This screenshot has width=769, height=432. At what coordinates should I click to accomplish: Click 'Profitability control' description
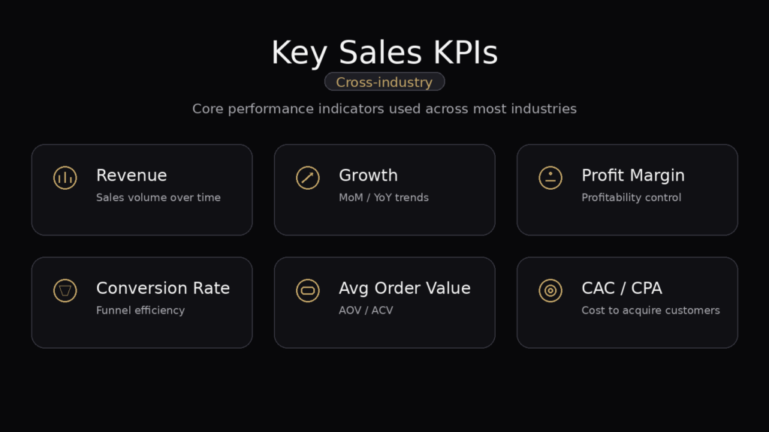pyautogui.click(x=632, y=198)
